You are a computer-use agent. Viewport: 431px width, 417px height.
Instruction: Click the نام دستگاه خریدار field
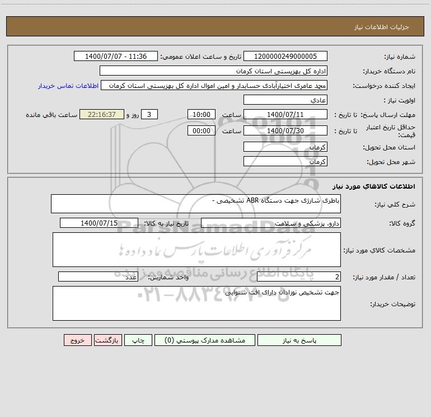213,71
